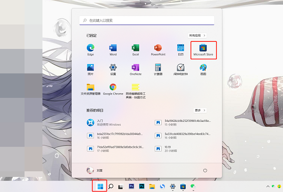Open 文件资源管理器 (File Explorer)
This screenshot has height=192, width=283.
pyautogui.click(x=90, y=89)
